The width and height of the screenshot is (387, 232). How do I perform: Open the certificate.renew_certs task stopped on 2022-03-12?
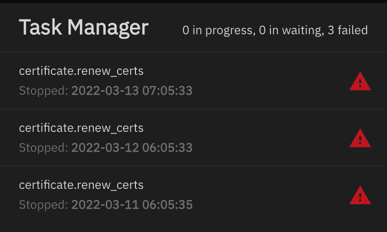point(81,128)
